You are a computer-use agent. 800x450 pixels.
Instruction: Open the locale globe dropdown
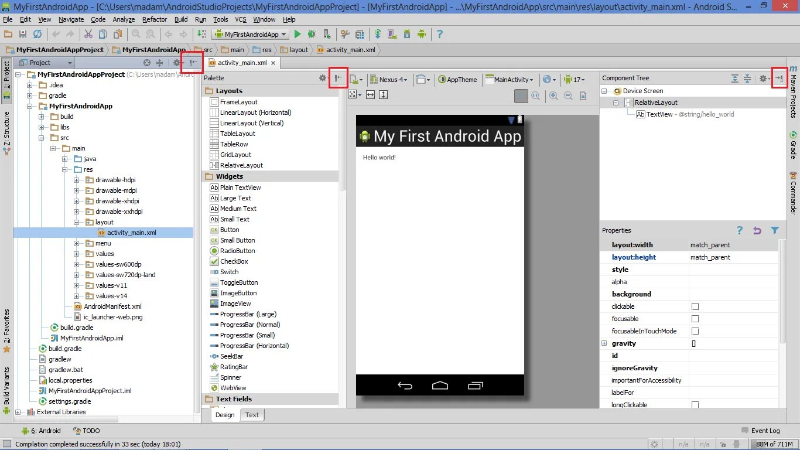tap(549, 80)
